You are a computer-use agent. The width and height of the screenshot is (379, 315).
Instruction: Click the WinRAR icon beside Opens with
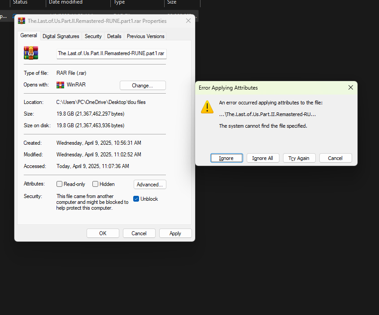tap(60, 85)
